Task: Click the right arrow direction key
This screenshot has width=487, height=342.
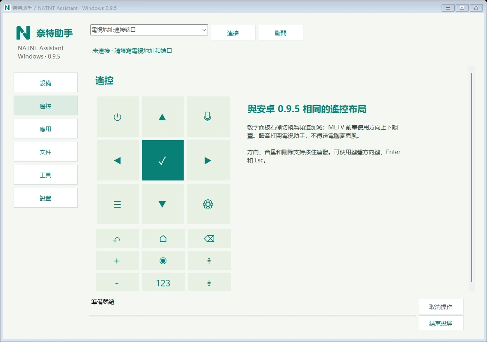Action: (208, 160)
